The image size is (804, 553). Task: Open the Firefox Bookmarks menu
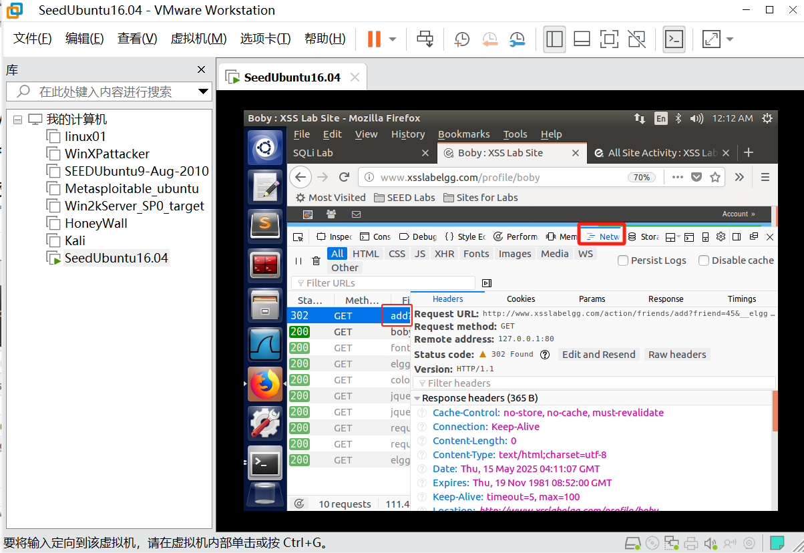pyautogui.click(x=463, y=134)
